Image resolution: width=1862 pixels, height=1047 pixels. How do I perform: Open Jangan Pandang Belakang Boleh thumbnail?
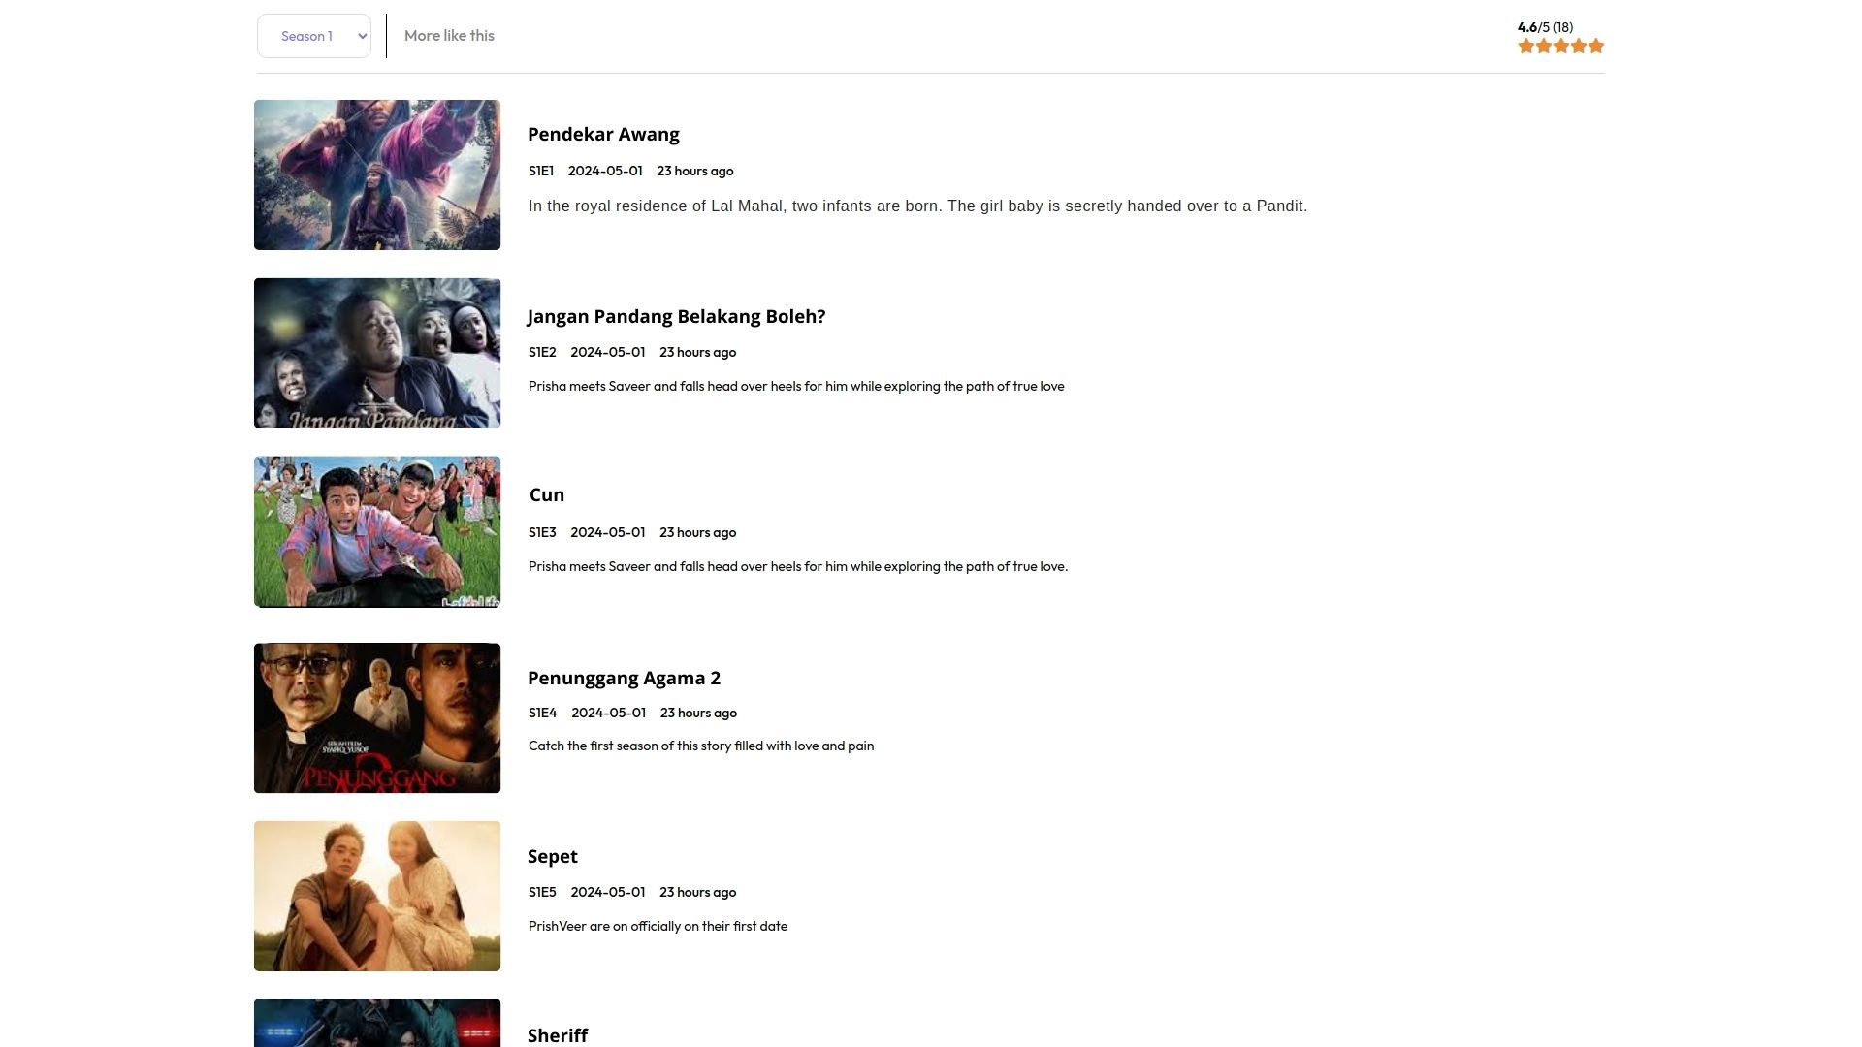(377, 353)
